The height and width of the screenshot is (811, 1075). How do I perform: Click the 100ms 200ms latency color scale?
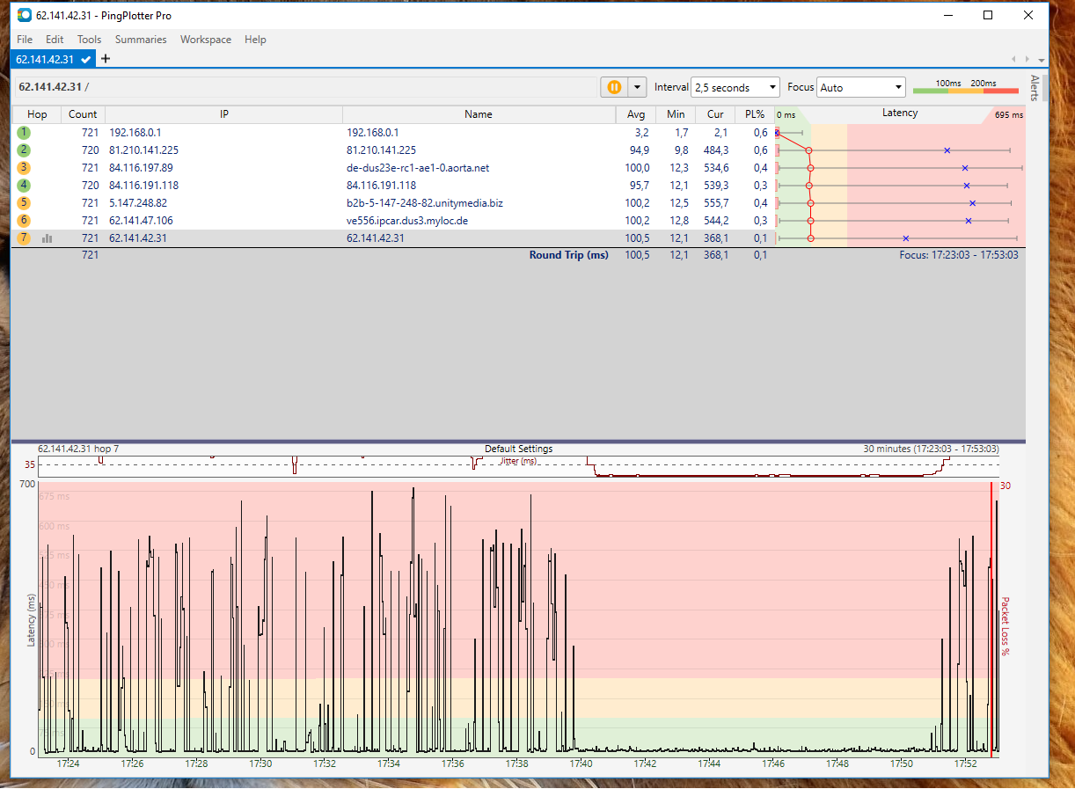pos(966,86)
